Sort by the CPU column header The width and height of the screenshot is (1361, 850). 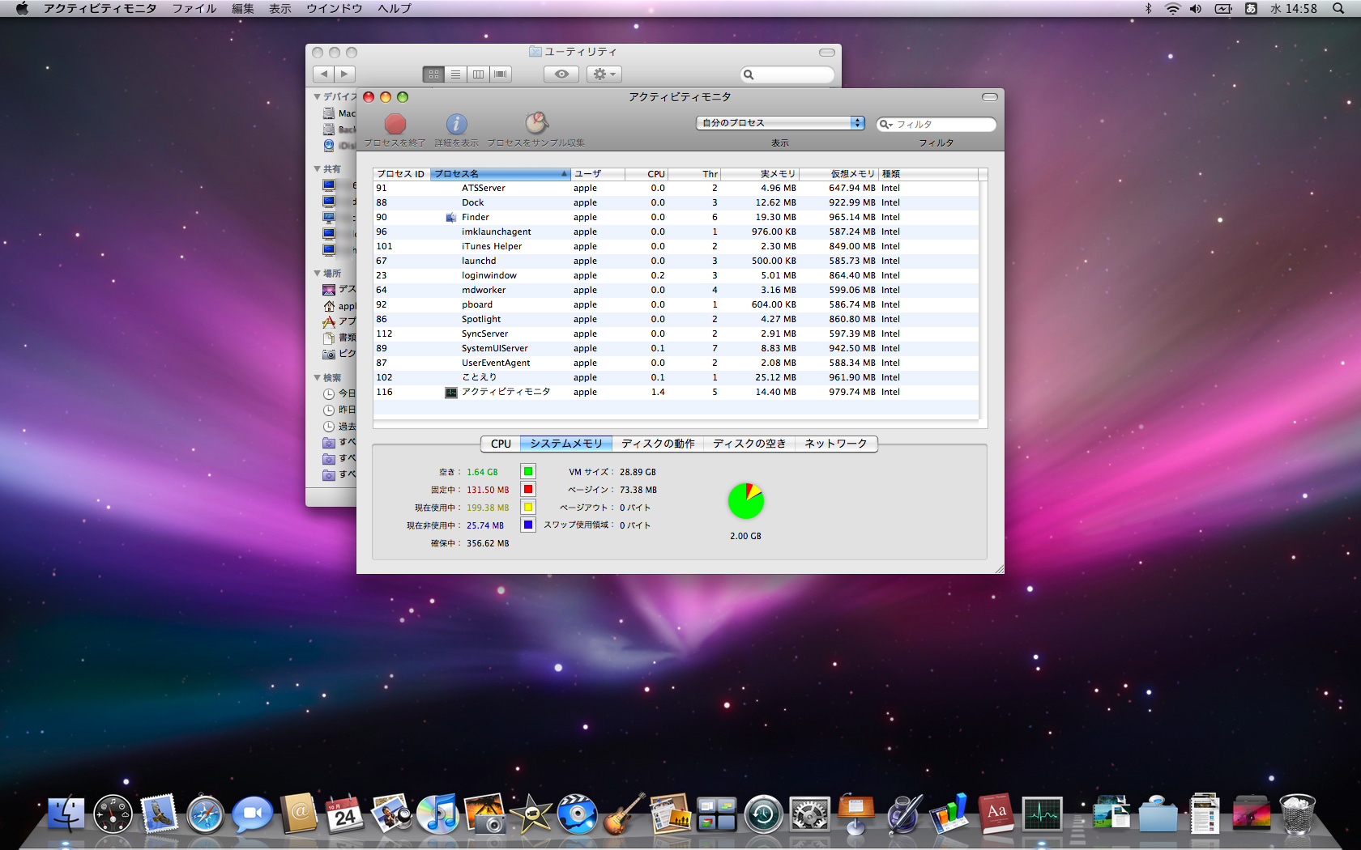(x=646, y=174)
